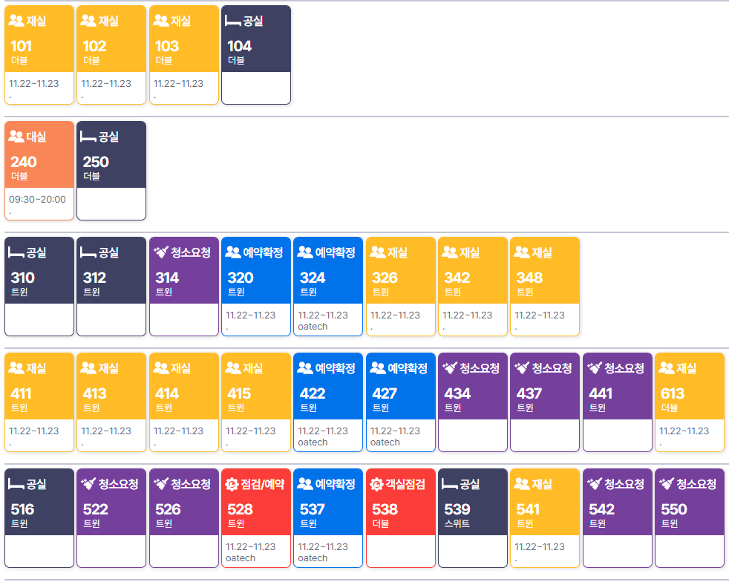Click the guests icon on room 240

(x=16, y=137)
